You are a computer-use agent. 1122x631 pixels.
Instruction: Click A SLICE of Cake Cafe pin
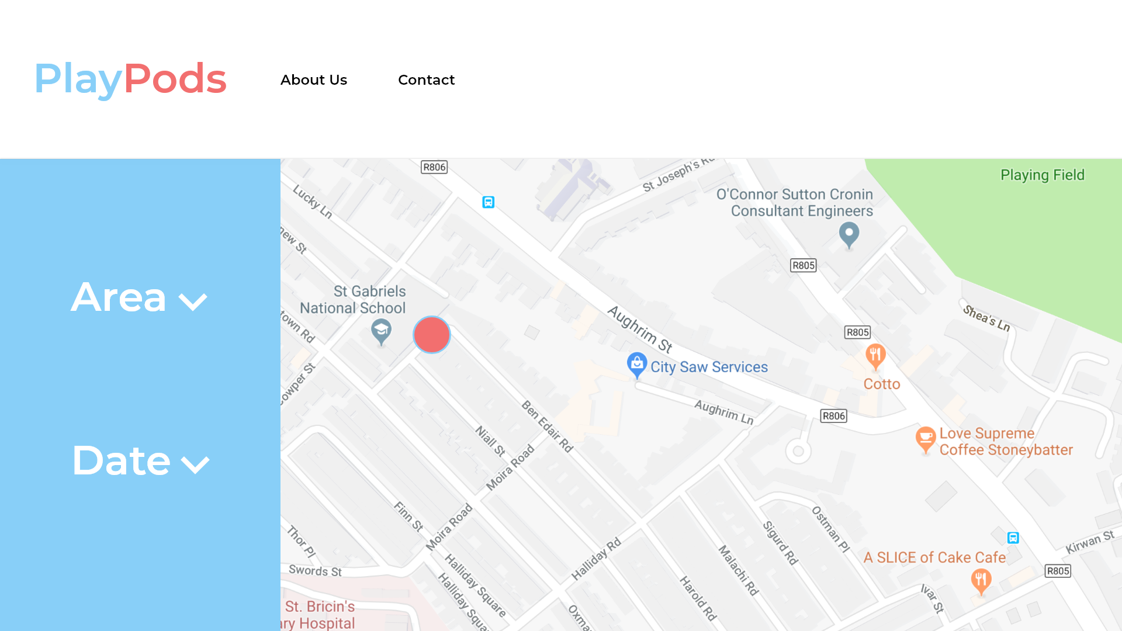coord(981,581)
